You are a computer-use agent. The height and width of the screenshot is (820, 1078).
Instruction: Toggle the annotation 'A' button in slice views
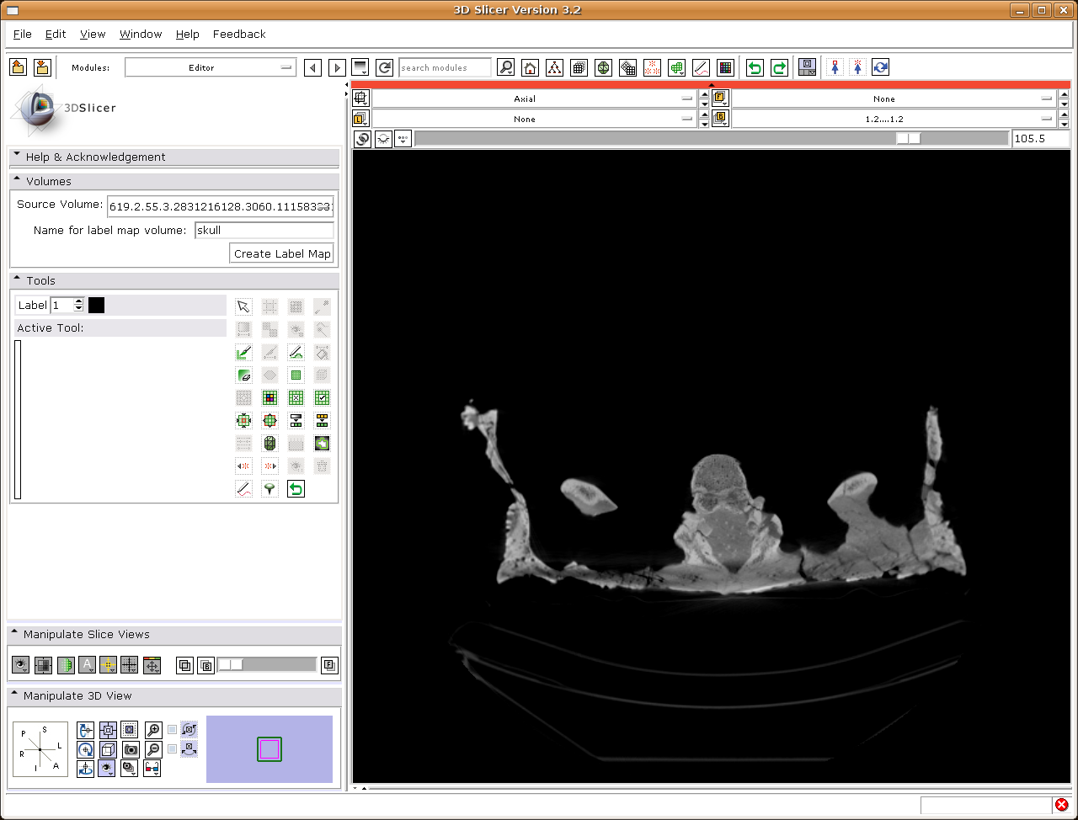87,665
